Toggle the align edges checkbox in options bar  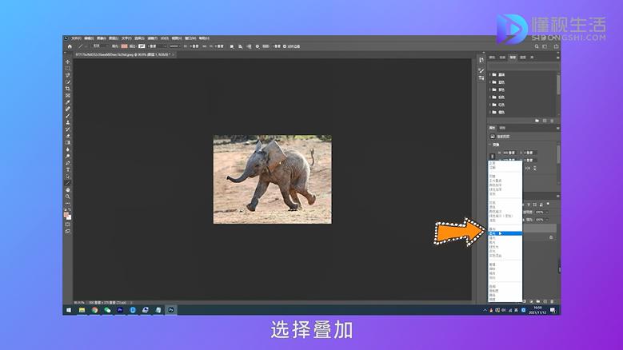[285, 46]
